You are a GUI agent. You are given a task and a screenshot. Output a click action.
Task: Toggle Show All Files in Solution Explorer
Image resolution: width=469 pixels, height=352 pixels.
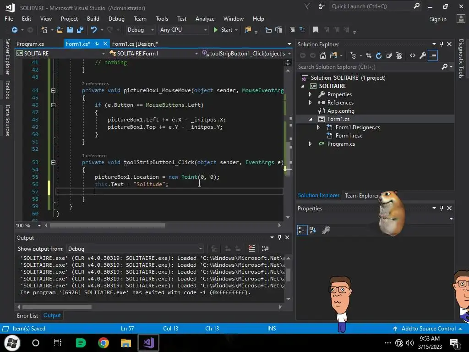tap(399, 55)
